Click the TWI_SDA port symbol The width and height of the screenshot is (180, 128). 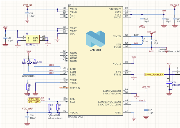coord(34,102)
